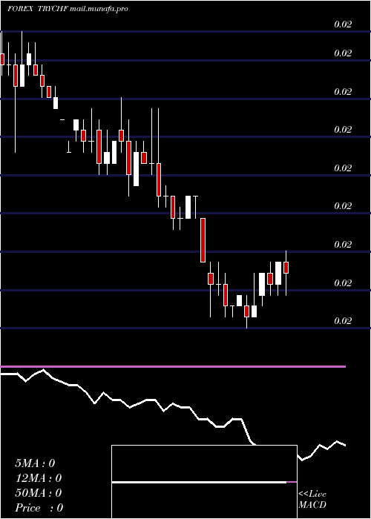The image size is (371, 519).
Task: Select the 50MA : 0 label
Action: click(38, 493)
